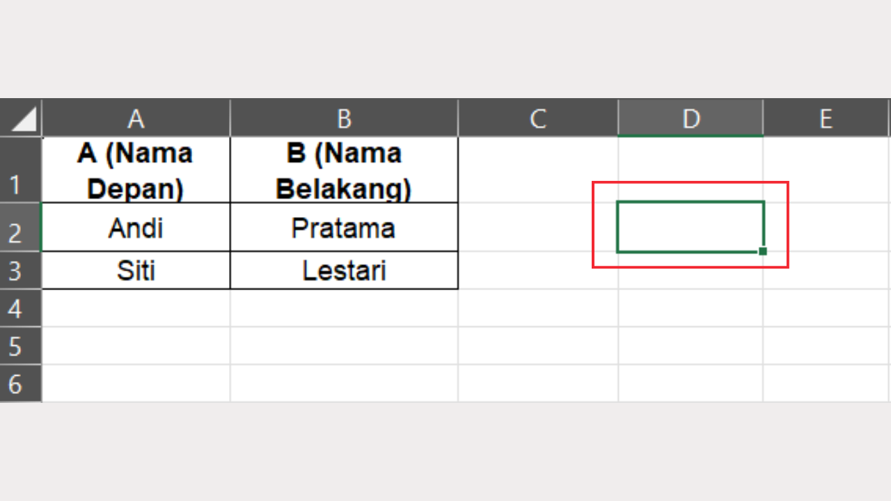
Task: Select column A header
Action: 135,118
